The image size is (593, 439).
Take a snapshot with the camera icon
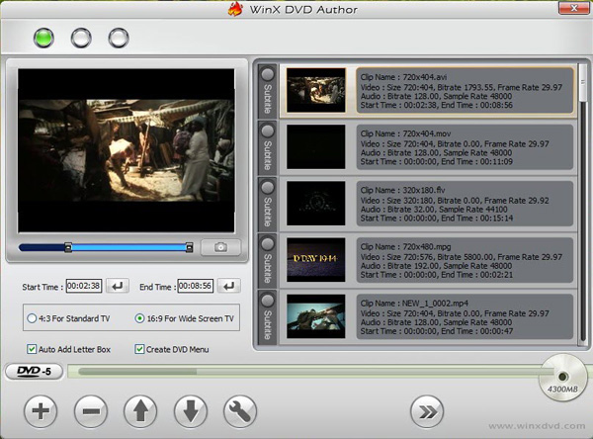pyautogui.click(x=220, y=247)
